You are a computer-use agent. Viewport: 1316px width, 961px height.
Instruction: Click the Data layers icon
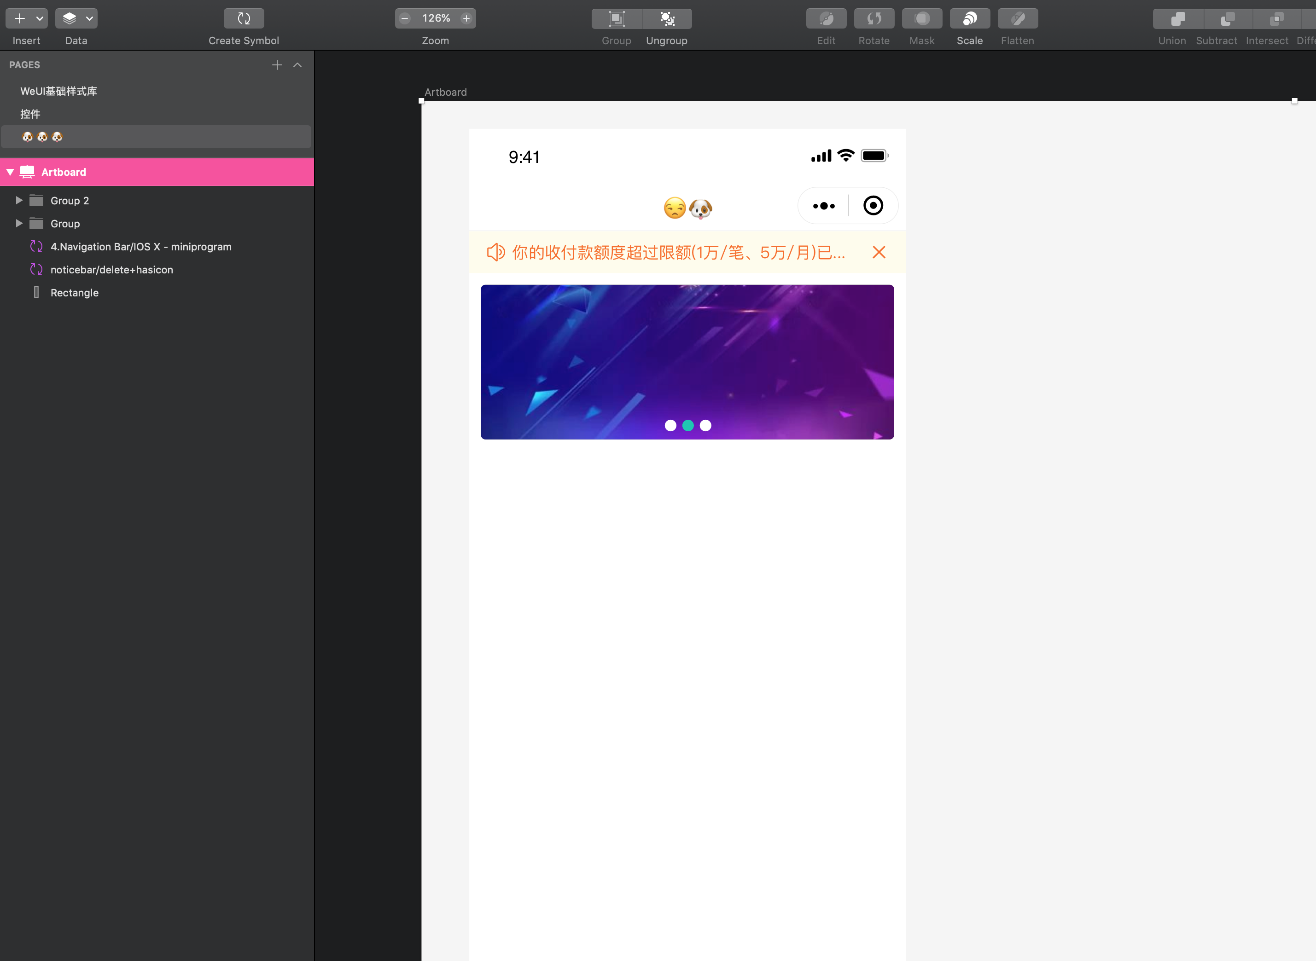point(69,18)
